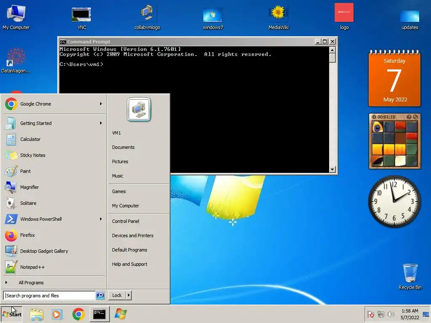The width and height of the screenshot is (431, 323).
Task: Click the Command Prompt scrollbar thumb
Action: point(333,58)
